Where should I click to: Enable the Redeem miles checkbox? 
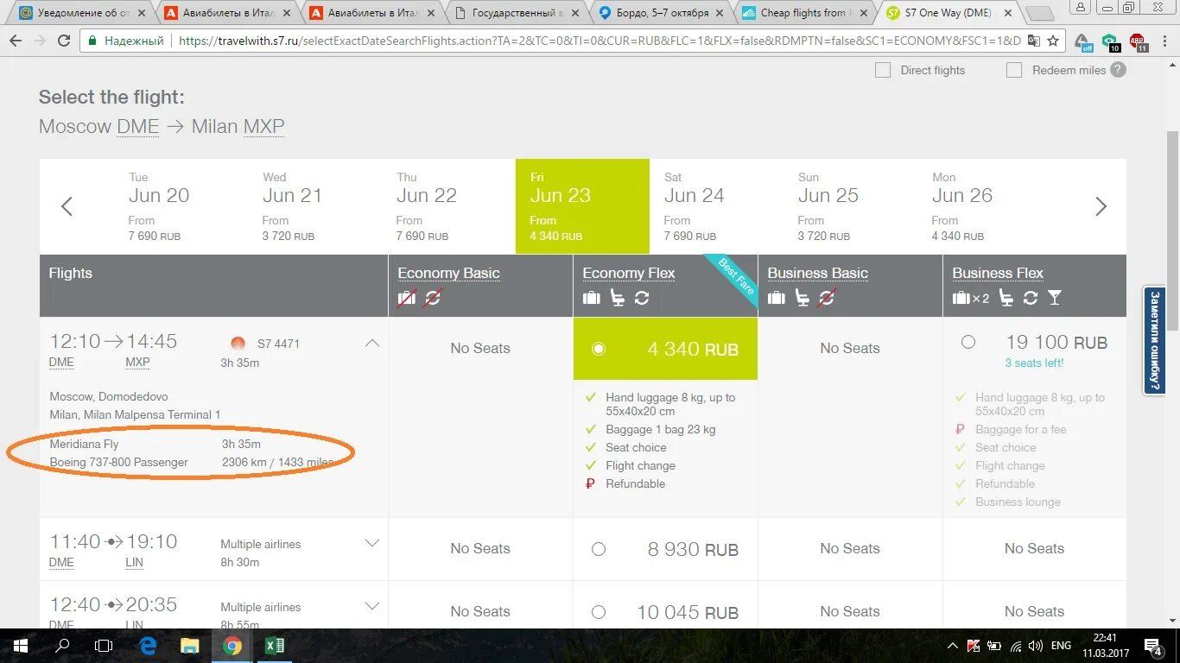[1014, 70]
